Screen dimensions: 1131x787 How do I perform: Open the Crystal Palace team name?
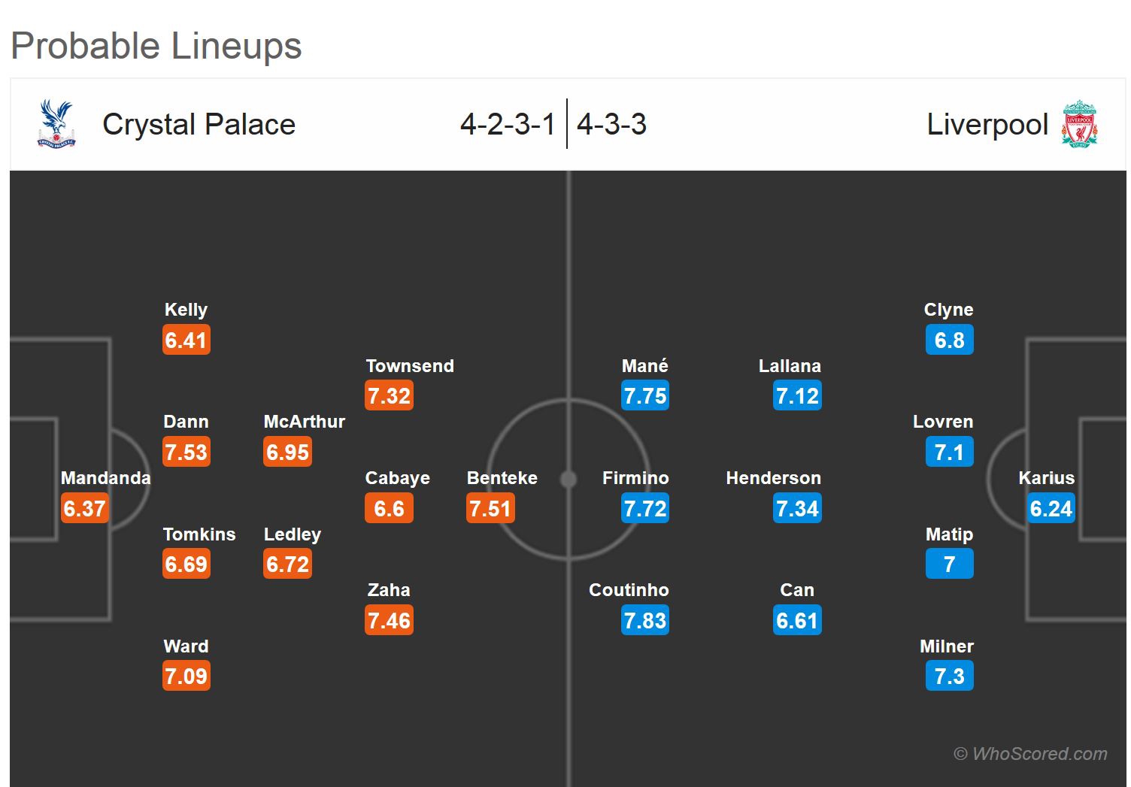pos(199,125)
